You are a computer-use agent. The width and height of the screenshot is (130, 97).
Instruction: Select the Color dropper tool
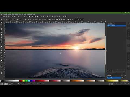pos(2,55)
